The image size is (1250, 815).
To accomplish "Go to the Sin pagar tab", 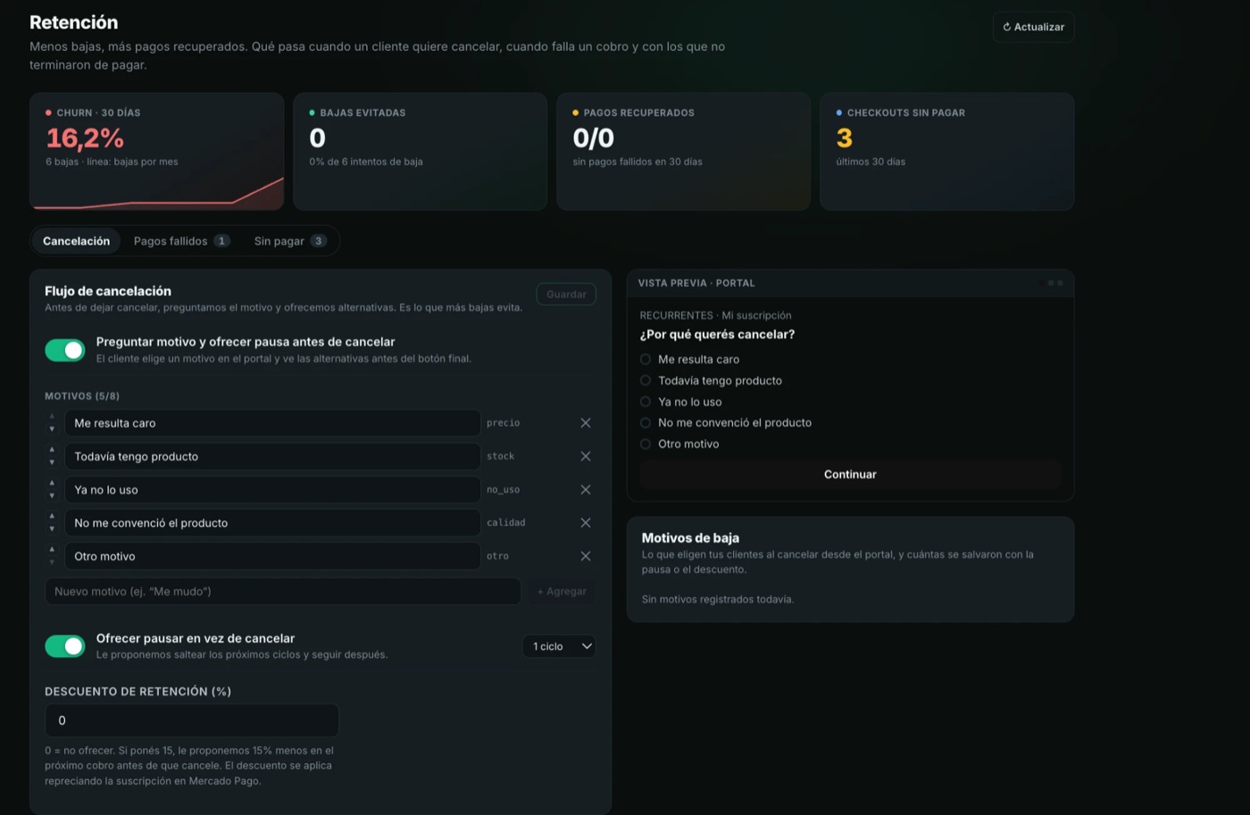I will click(x=290, y=241).
